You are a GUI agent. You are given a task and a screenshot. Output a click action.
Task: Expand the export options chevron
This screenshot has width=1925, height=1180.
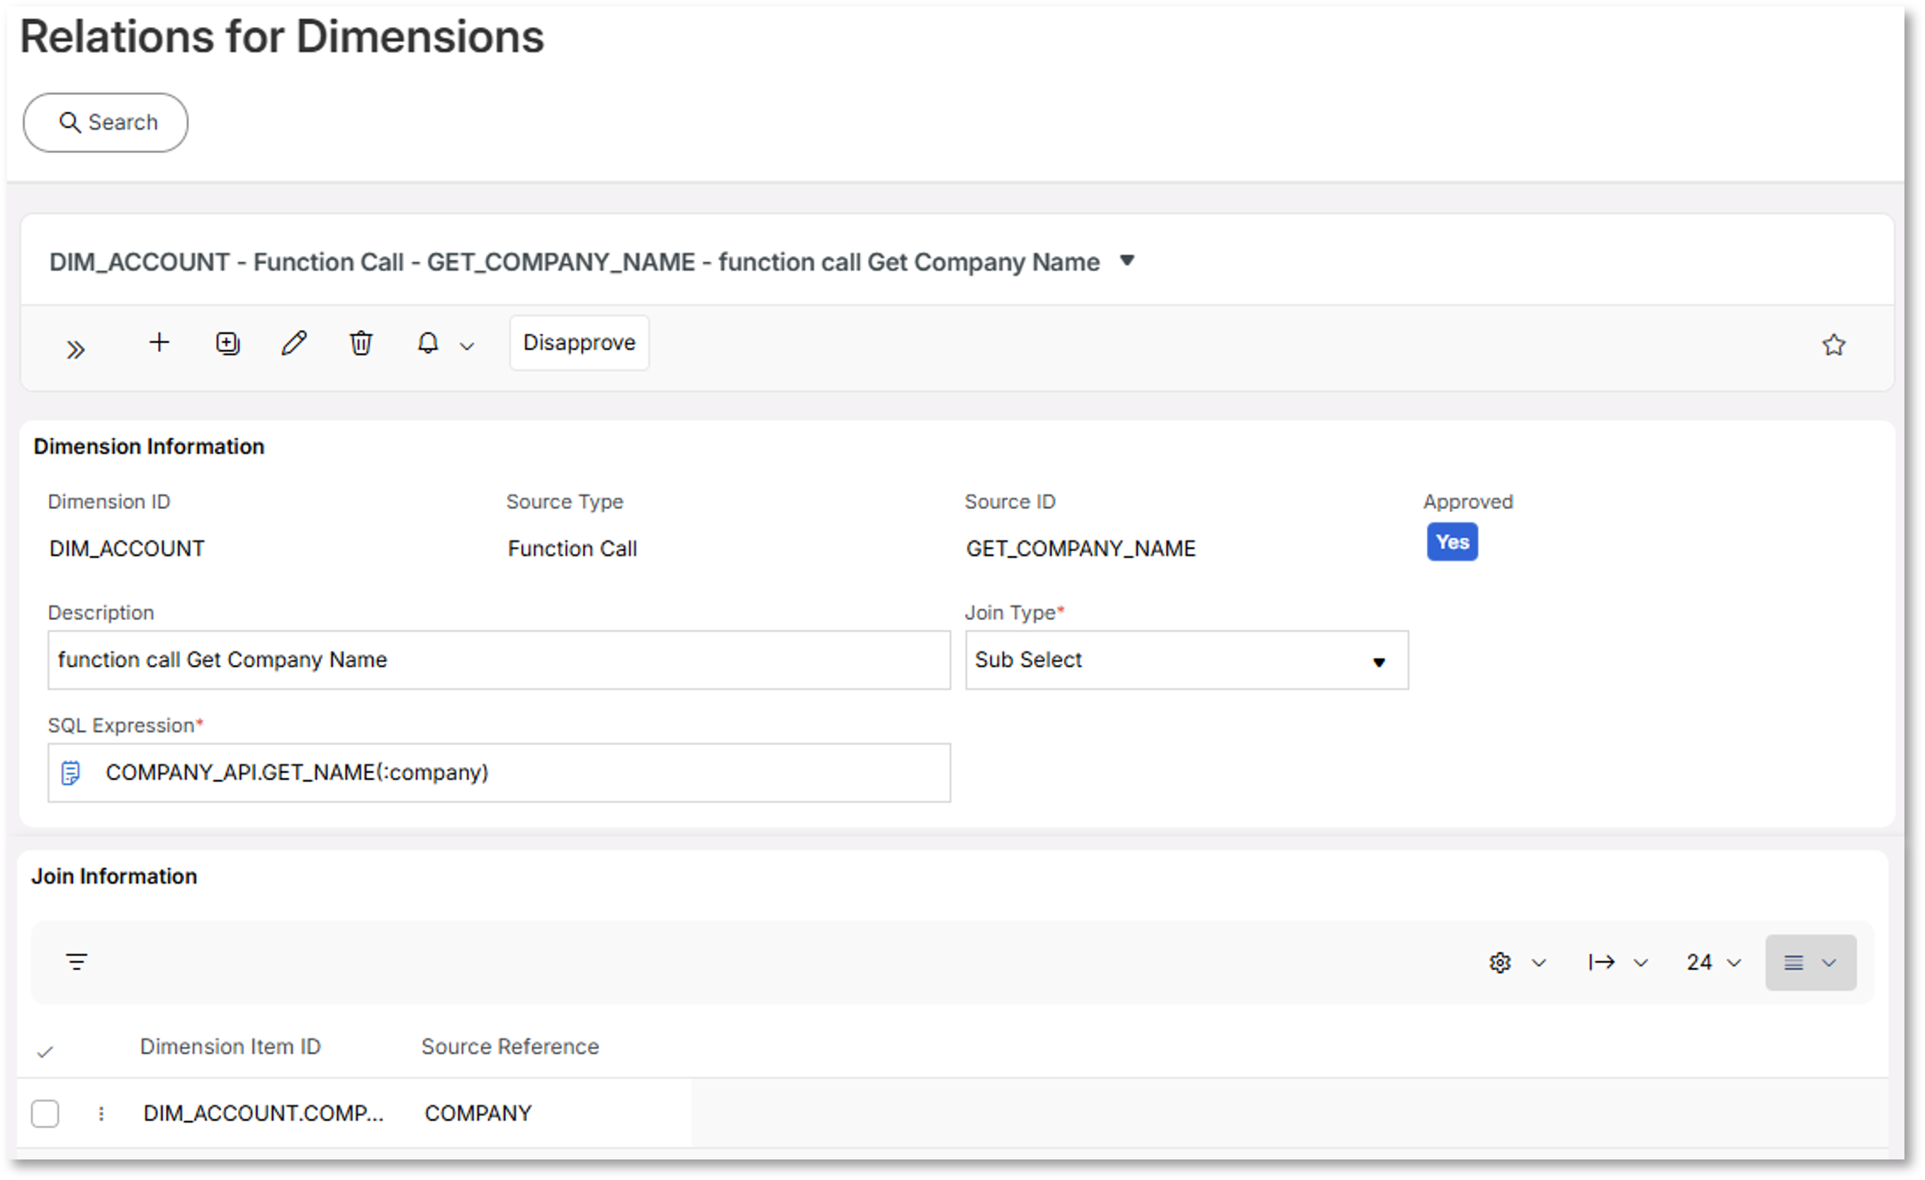coord(1641,962)
